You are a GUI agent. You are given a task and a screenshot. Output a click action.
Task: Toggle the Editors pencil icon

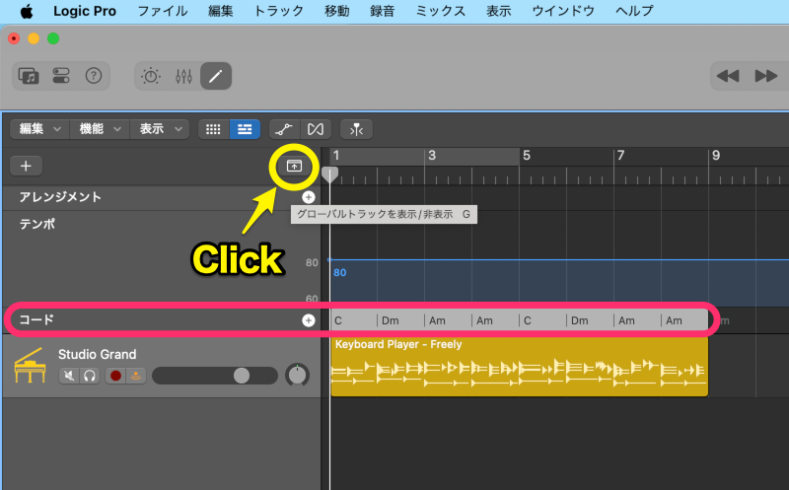pyautogui.click(x=216, y=76)
